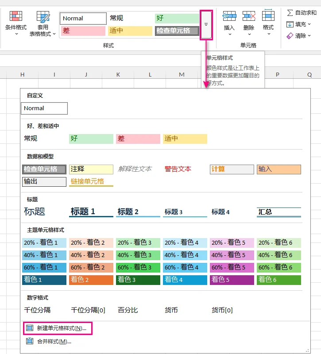Open the 条件格式 dropdown chevron
321x354 pixels.
tap(16, 34)
